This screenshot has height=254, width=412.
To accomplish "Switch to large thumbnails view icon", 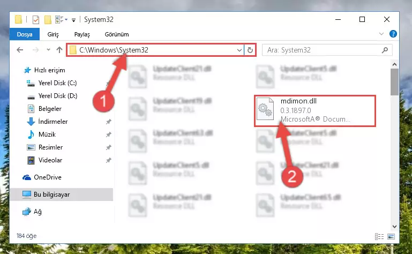I will 391,236.
